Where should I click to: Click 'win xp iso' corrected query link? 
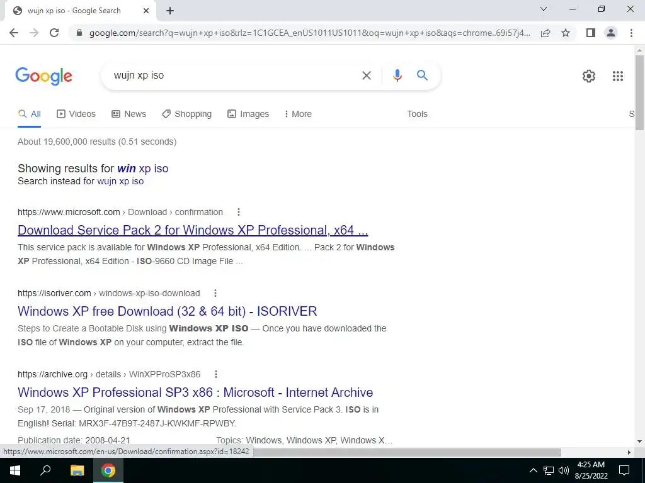pos(143,169)
